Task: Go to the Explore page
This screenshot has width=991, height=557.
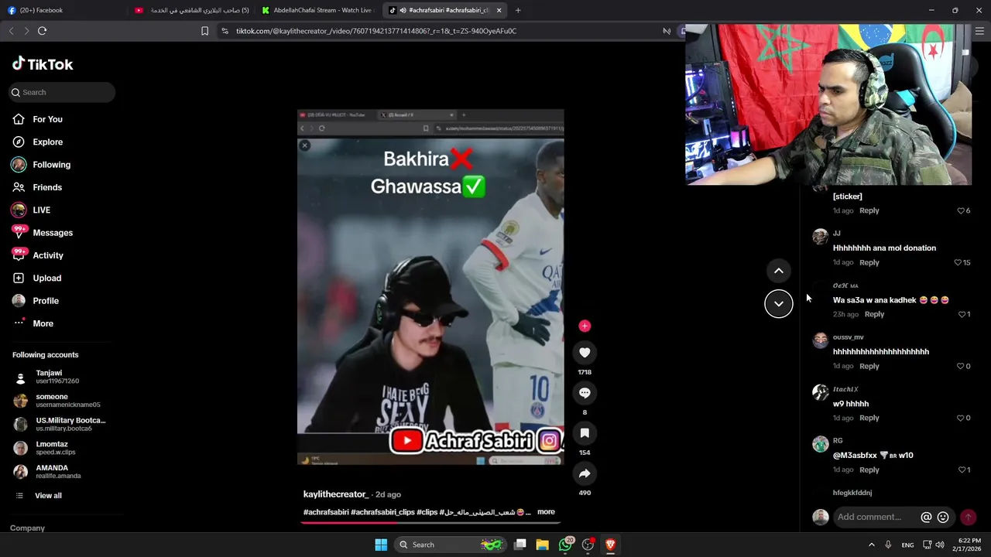Action: tap(47, 142)
